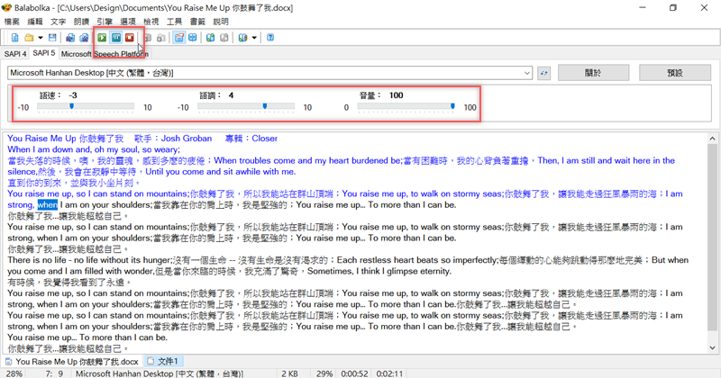
Task: Click the New document icon in toolbar
Action: pos(15,38)
